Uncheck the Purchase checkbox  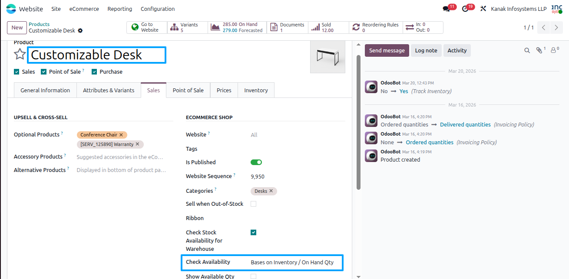pos(94,72)
